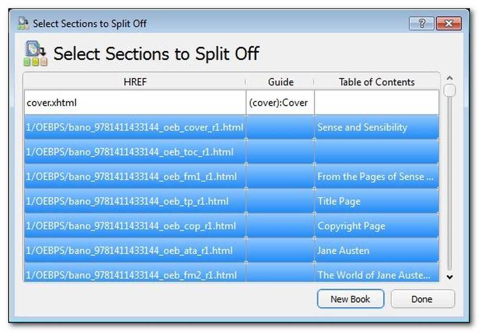Click the Done button
479x332 pixels.
(422, 299)
